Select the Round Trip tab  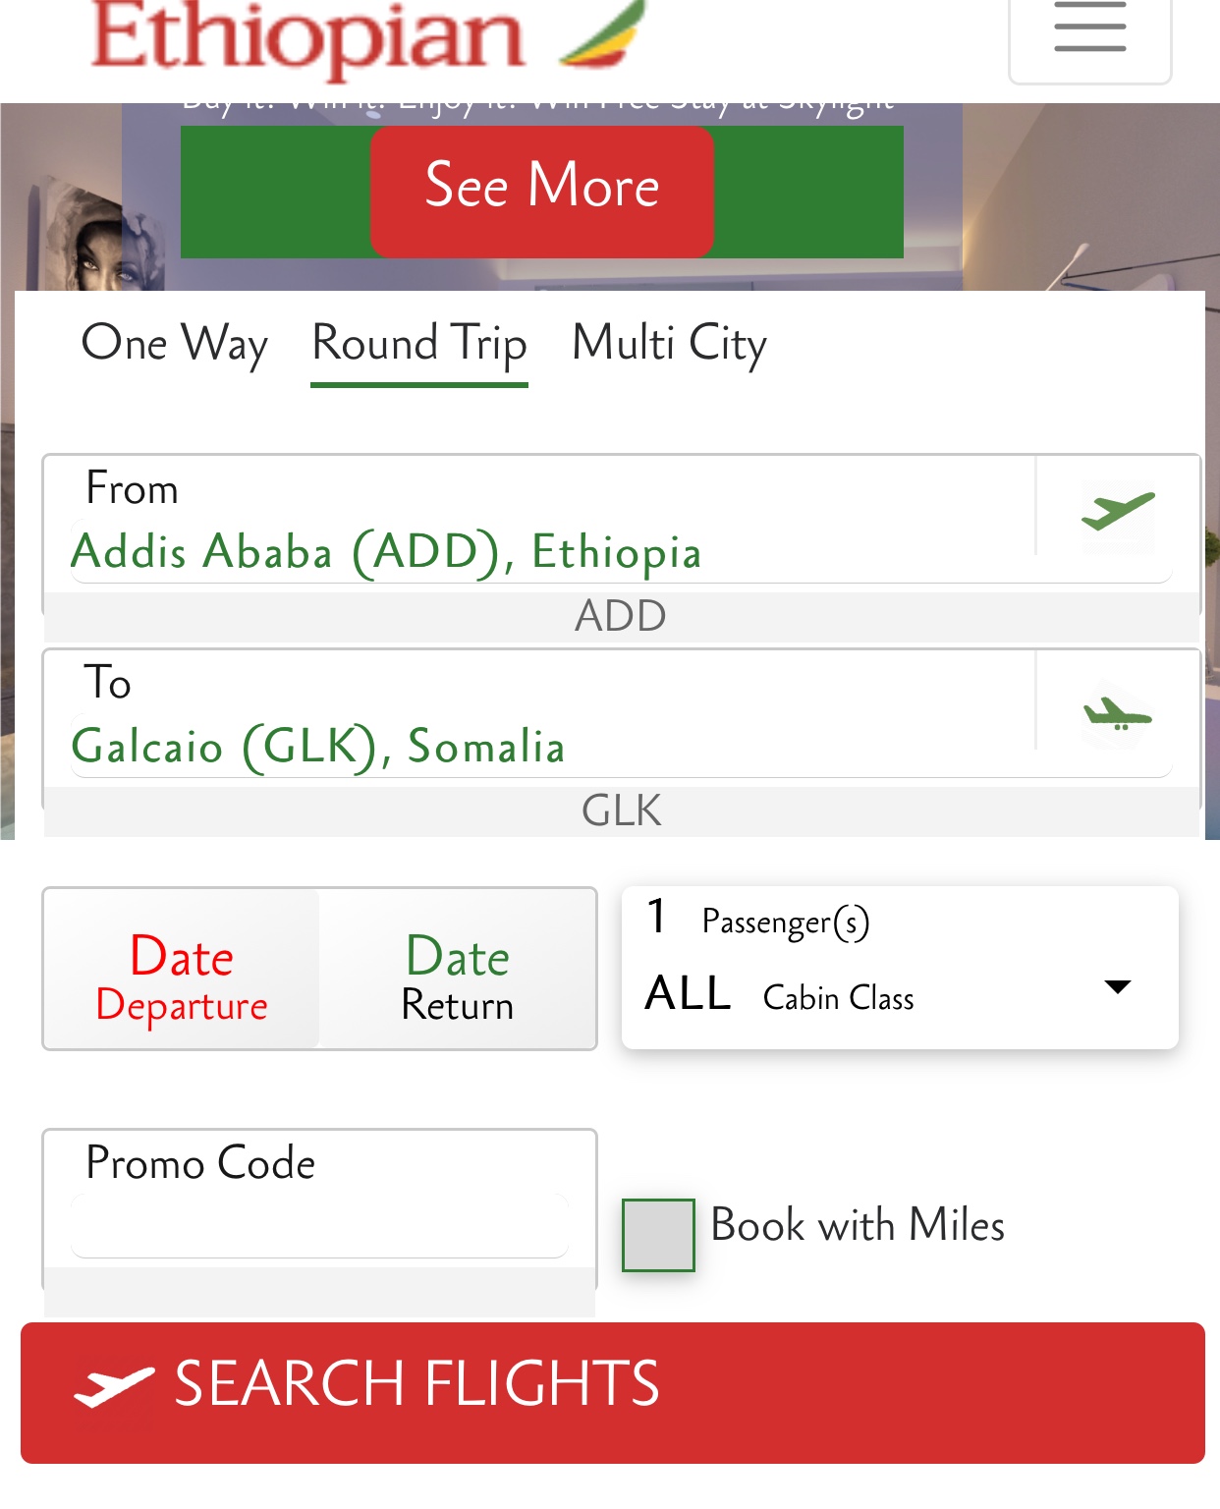(419, 346)
